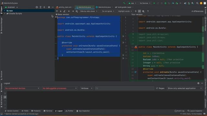Accept first change chevron at class line
The height and width of the screenshot is (116, 207).
point(123,36)
